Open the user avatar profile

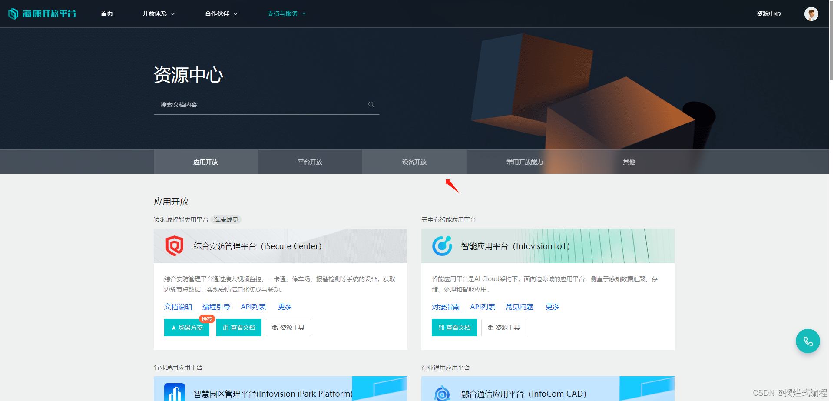tap(811, 14)
